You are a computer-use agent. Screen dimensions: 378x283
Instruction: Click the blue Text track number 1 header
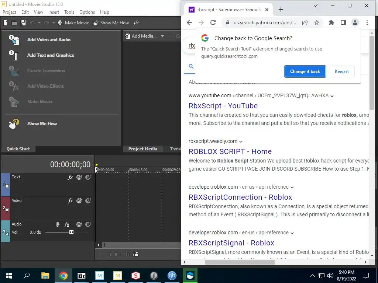[x=6, y=185]
